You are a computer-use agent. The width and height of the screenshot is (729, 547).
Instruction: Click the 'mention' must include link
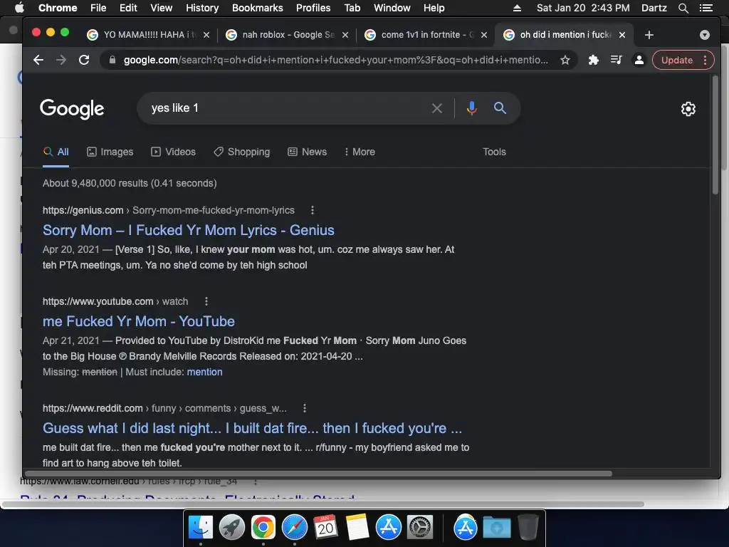click(x=204, y=372)
